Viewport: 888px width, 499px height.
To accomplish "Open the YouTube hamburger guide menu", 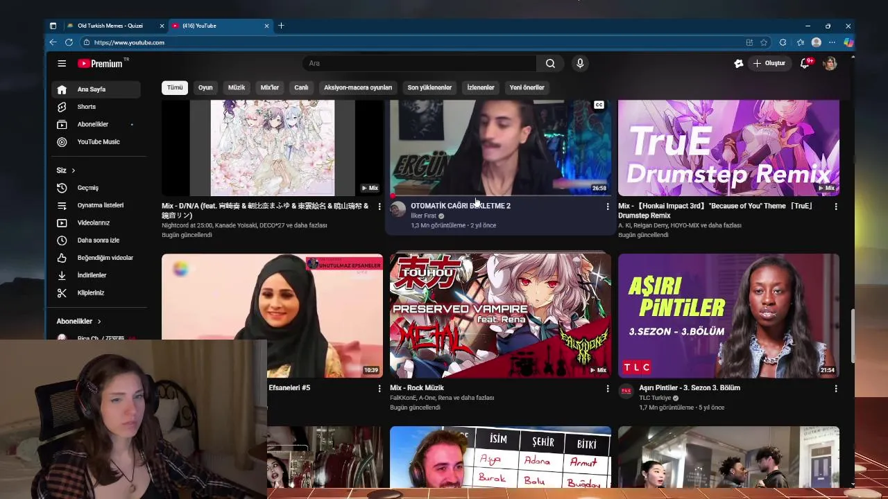I will click(x=62, y=63).
